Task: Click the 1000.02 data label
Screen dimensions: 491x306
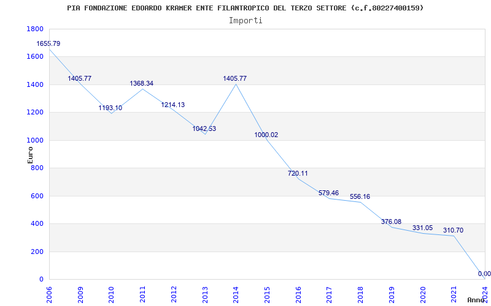Action: click(266, 135)
